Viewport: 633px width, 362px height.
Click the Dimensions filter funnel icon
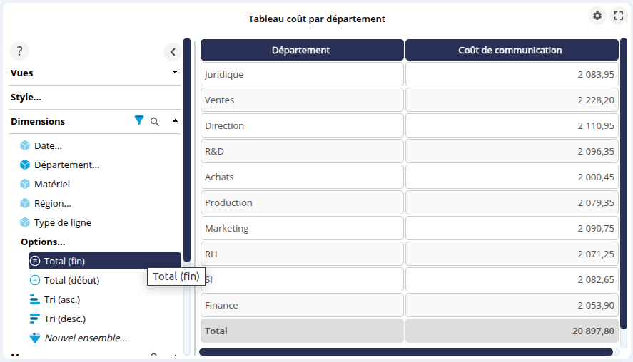coord(139,121)
